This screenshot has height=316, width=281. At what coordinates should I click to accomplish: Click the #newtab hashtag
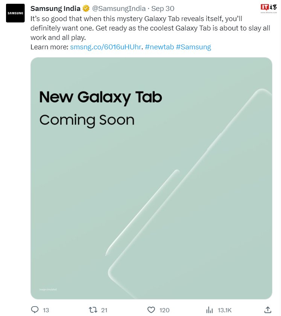tap(159, 47)
